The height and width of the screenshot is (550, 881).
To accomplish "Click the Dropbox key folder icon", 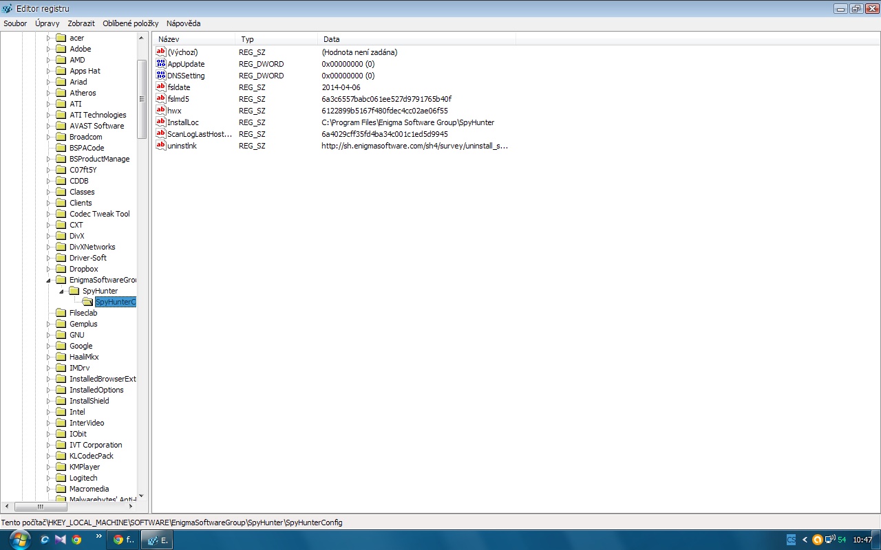I will tap(61, 269).
